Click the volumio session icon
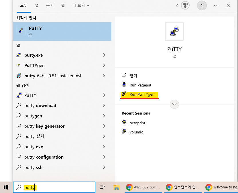This screenshot has width=238, height=193. point(124,131)
